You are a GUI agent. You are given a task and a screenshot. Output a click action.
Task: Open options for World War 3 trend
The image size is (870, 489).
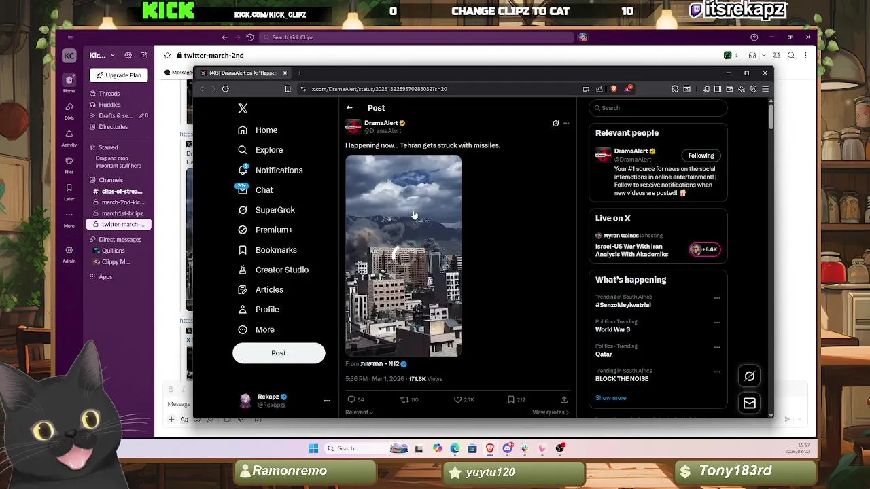[x=716, y=322]
